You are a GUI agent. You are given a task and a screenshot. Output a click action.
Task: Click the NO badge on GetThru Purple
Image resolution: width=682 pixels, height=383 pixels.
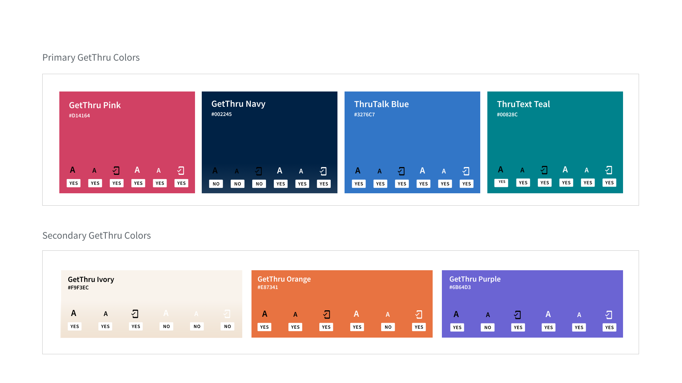coord(487,327)
